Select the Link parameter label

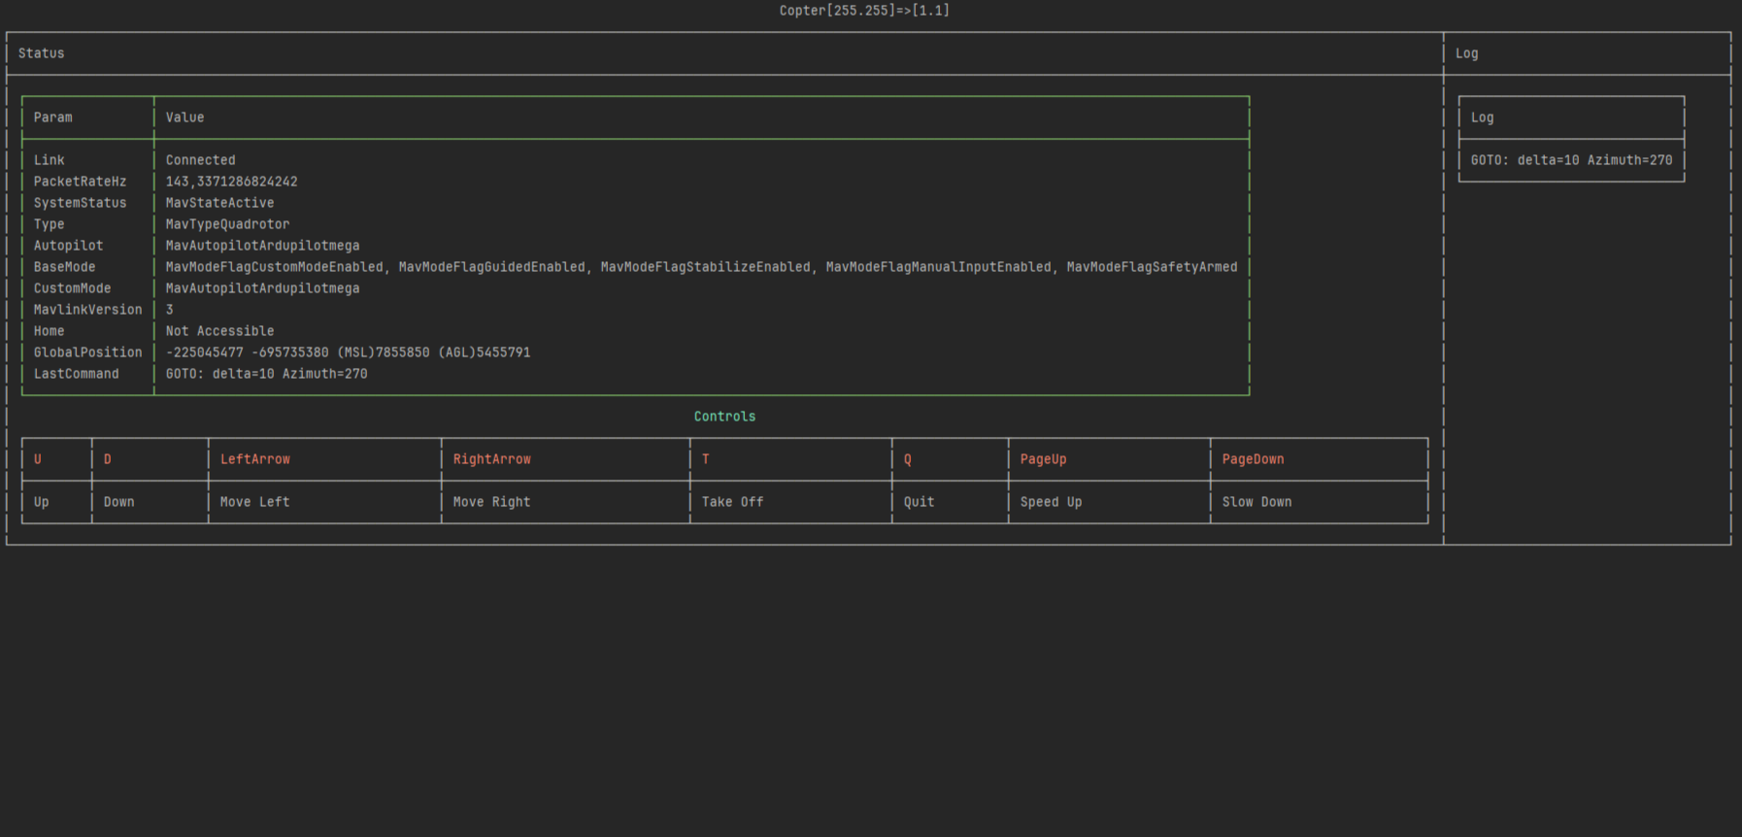50,160
